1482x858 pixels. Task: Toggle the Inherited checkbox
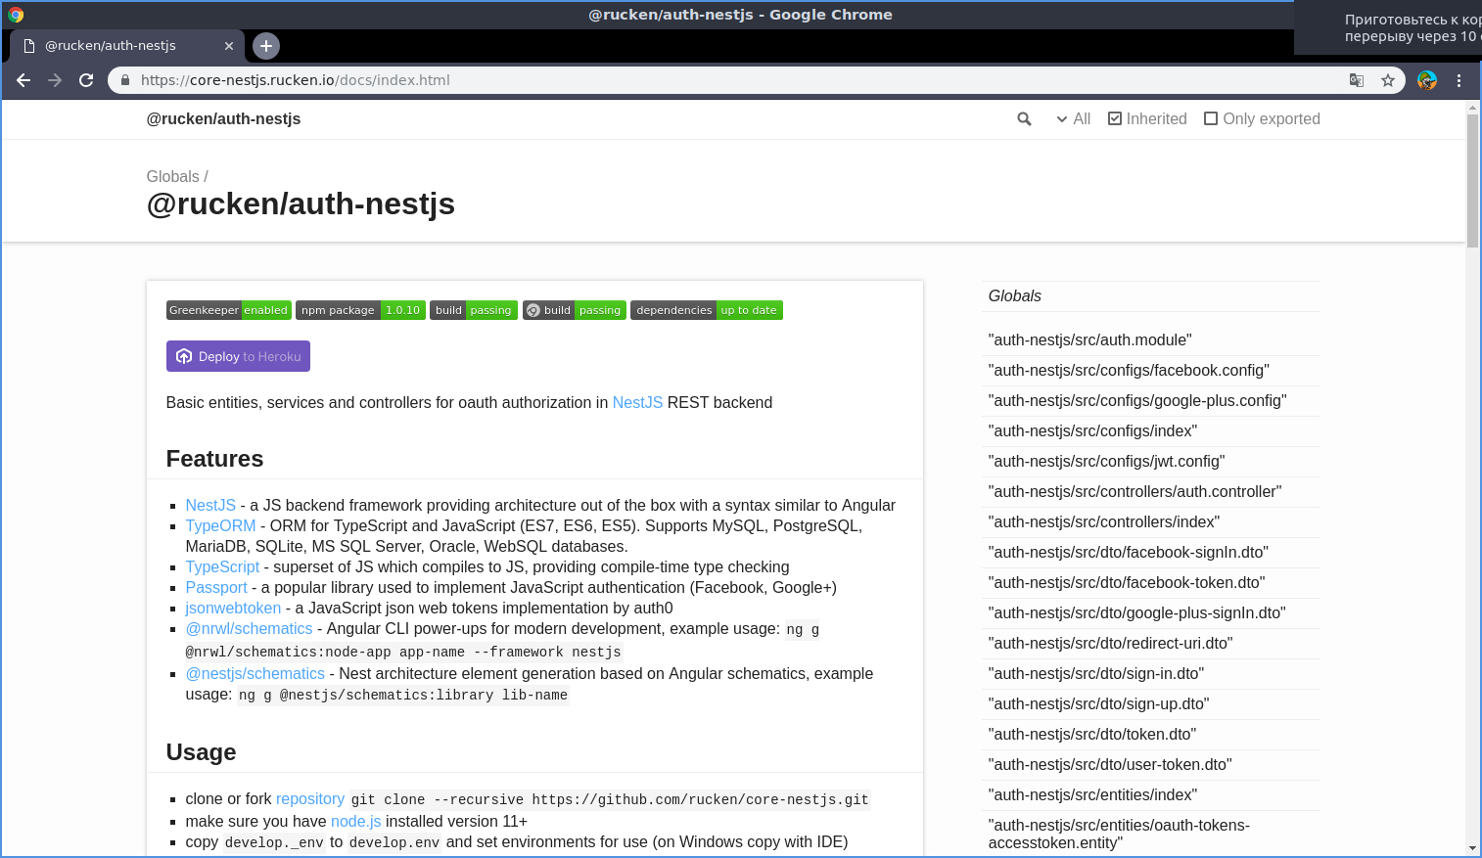[x=1147, y=119]
